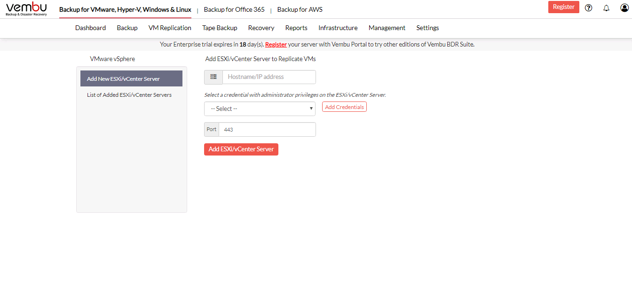Click the server icon beside Hostname field

tap(213, 77)
